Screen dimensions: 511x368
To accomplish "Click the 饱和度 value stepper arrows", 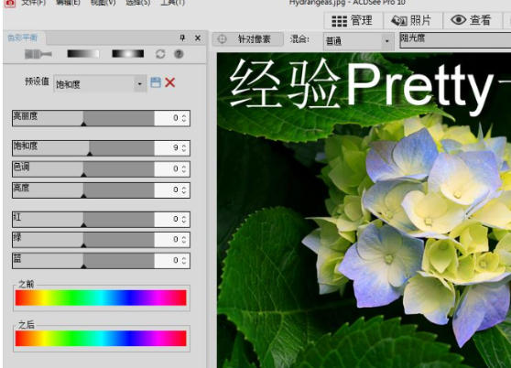I will (184, 148).
